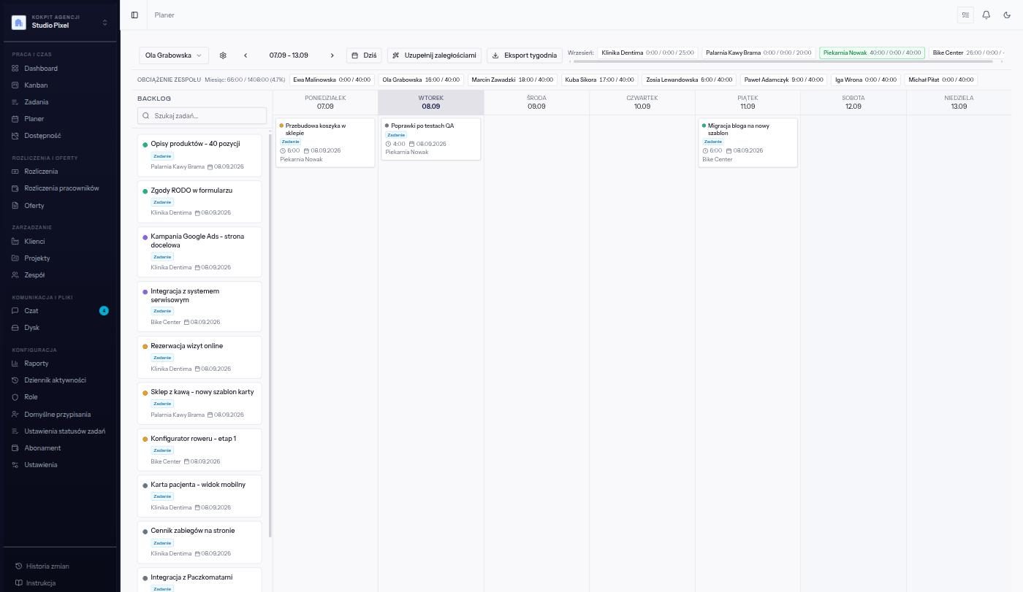The width and height of the screenshot is (1023, 592).
Task: Open the Poprawki po testach QA card
Action: [x=431, y=139]
